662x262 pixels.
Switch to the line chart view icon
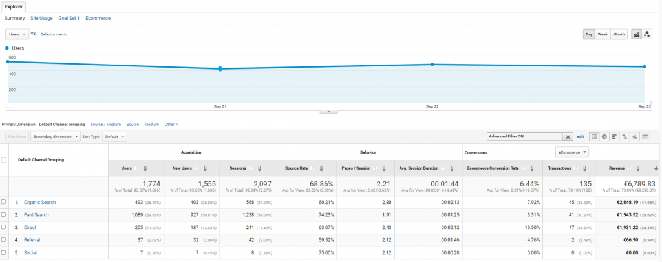(636, 34)
